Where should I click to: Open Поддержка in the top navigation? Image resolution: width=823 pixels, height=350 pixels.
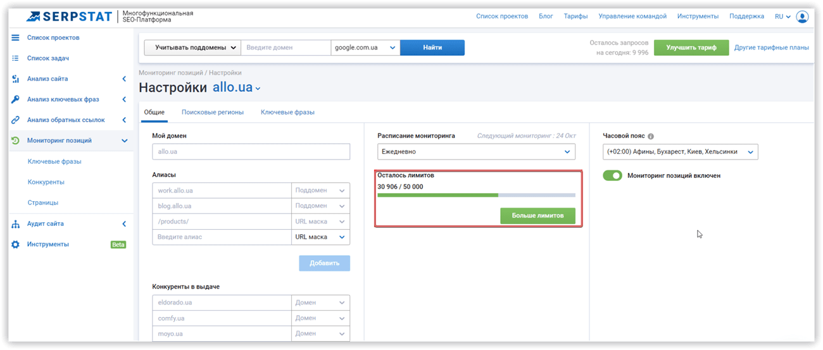coord(746,16)
